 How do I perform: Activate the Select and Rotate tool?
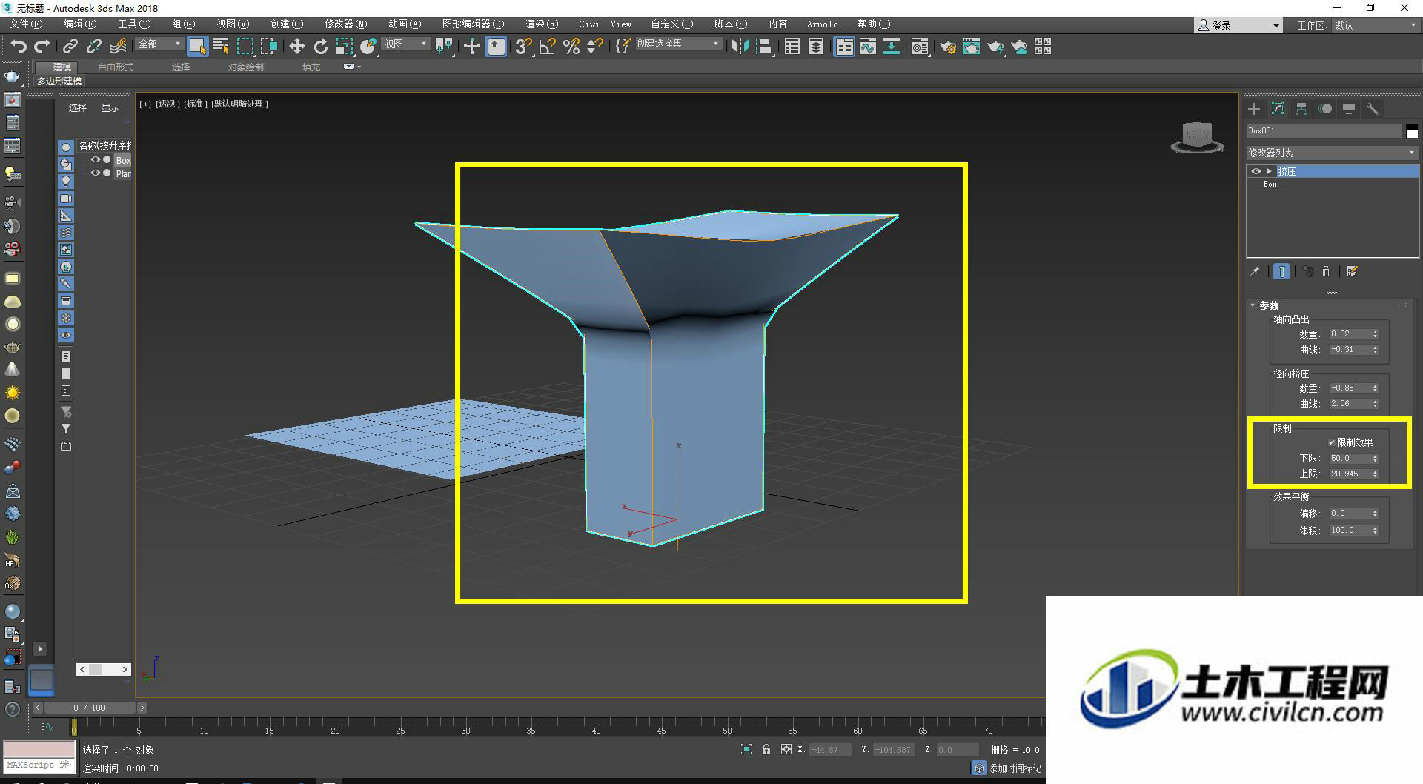coord(320,46)
